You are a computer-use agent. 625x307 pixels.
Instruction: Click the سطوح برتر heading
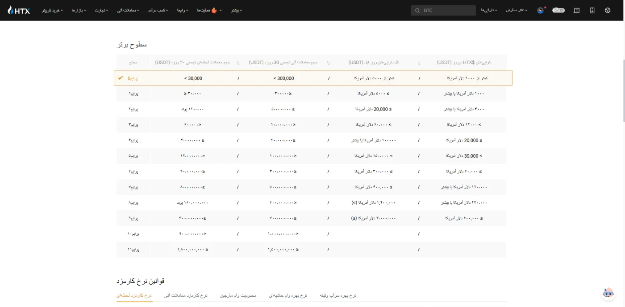(x=132, y=45)
